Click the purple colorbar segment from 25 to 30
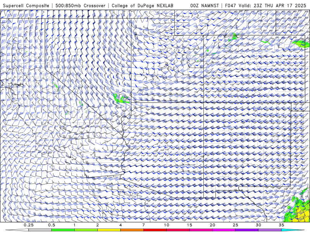This screenshot has width=310, height=232. (247, 230)
